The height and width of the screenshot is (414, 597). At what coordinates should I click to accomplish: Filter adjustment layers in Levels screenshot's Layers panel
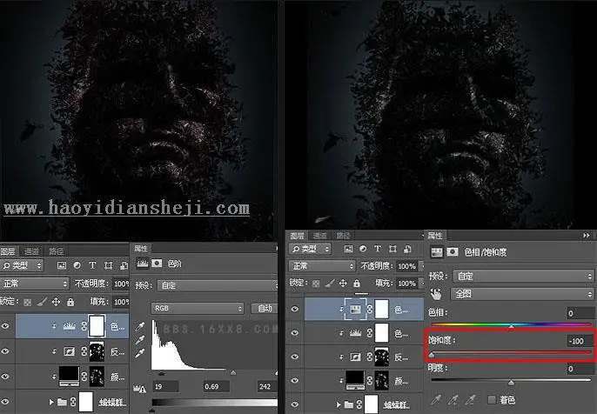77,265
